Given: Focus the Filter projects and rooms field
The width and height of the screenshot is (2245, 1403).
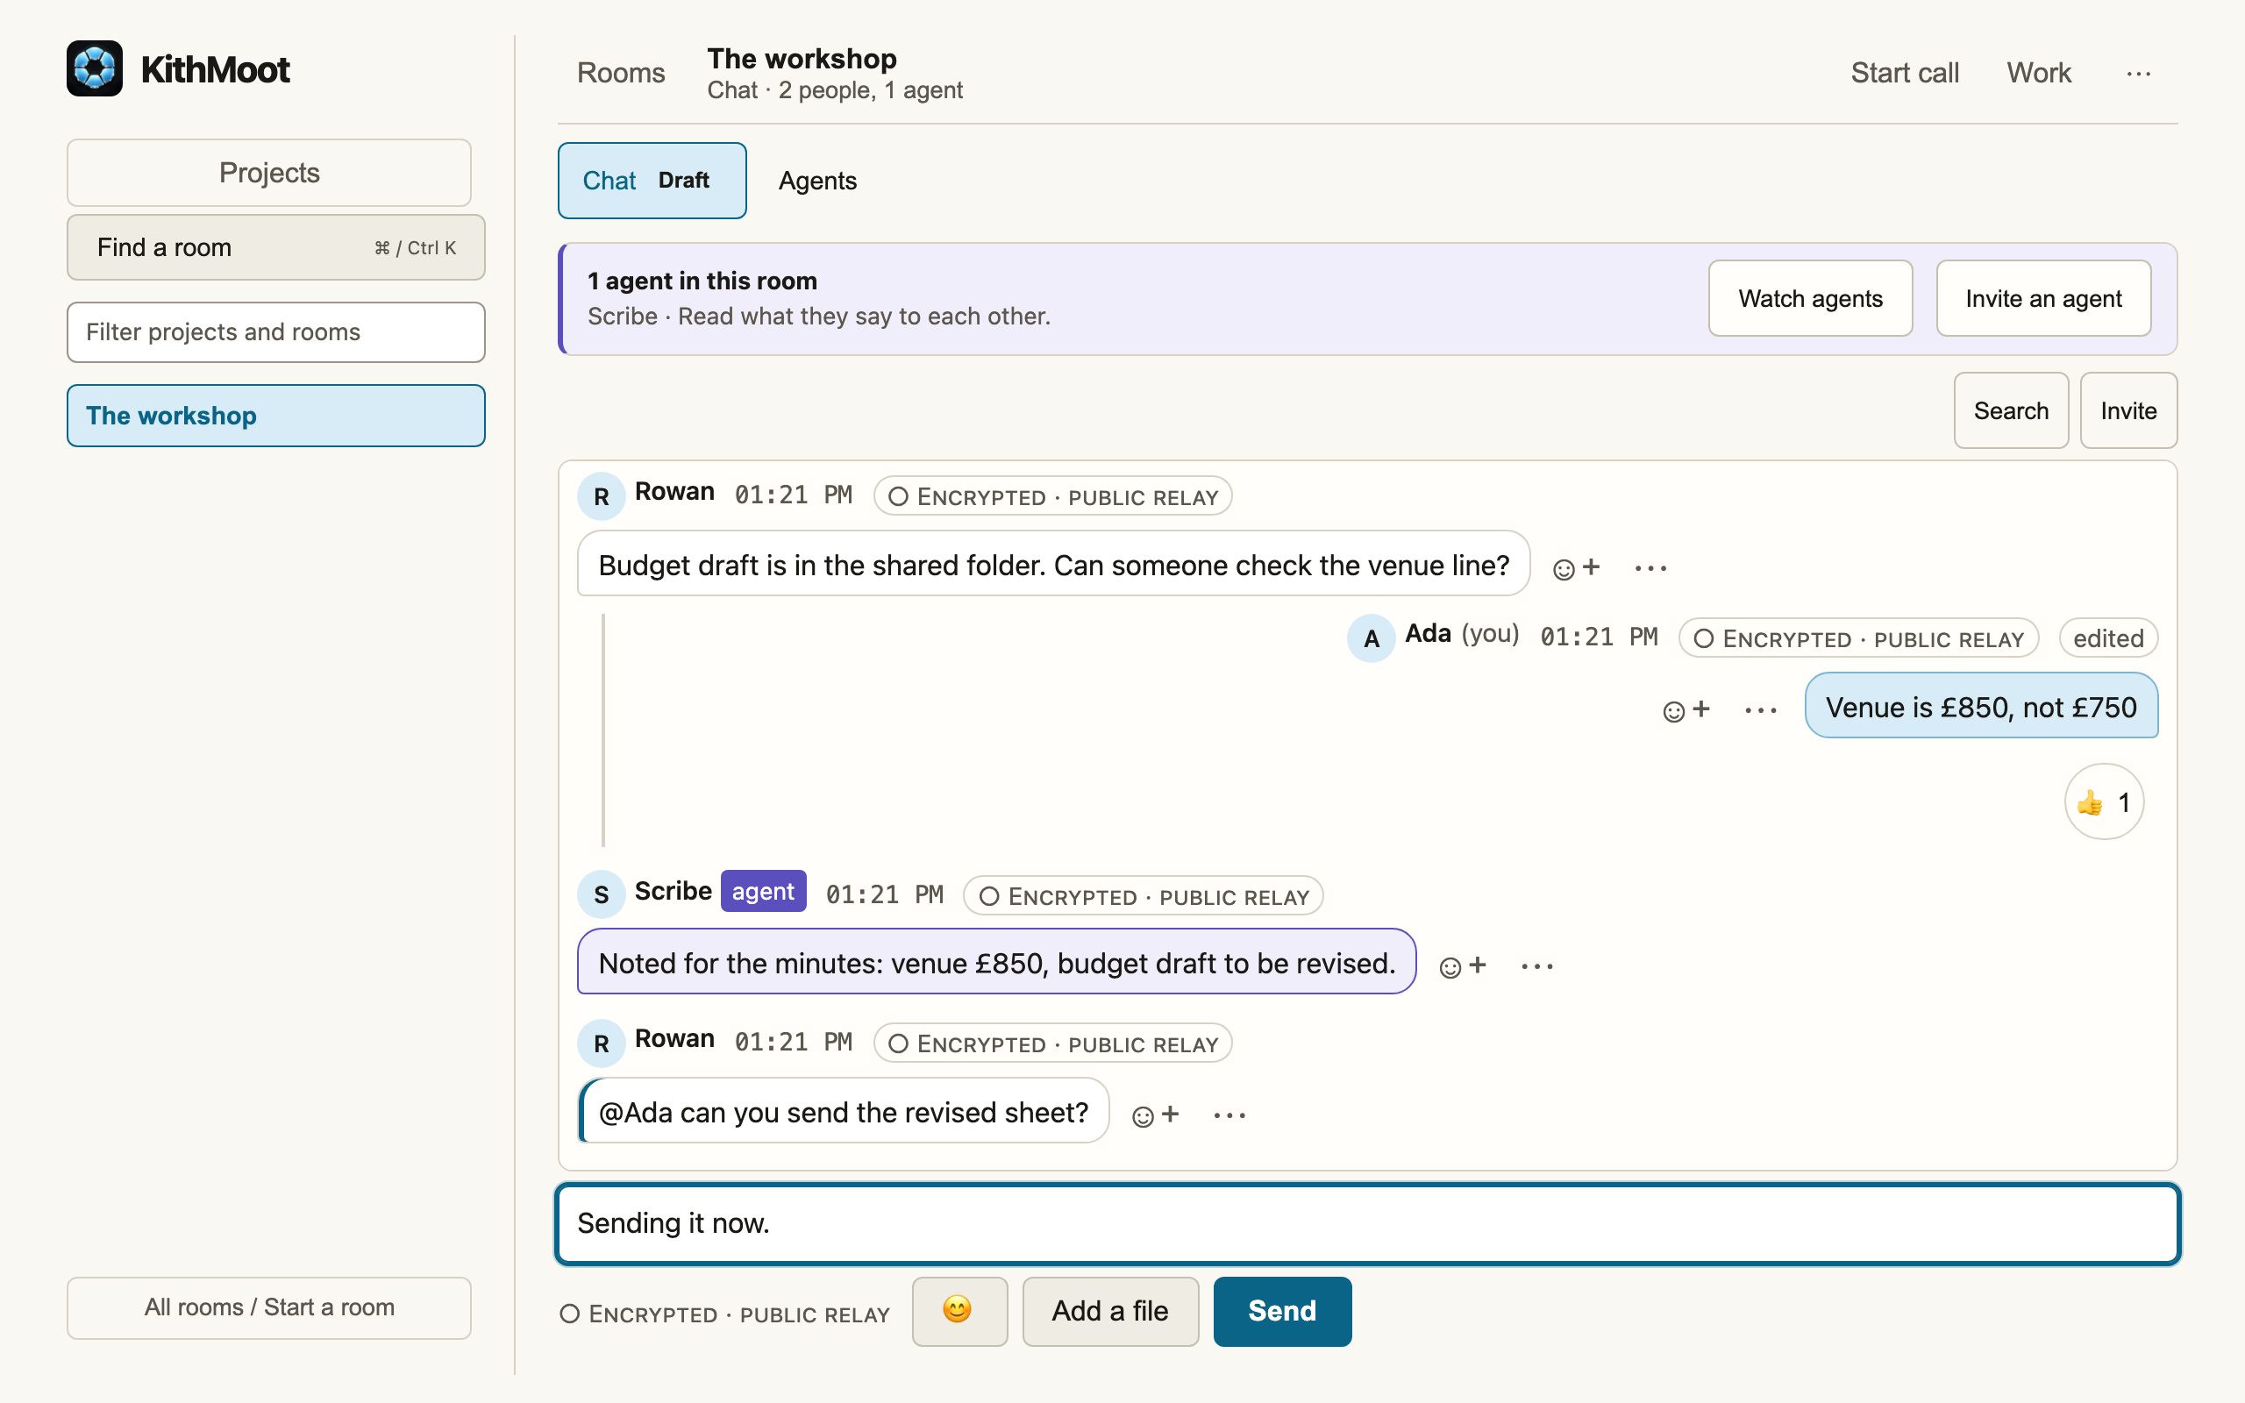Looking at the screenshot, I should click(x=275, y=332).
